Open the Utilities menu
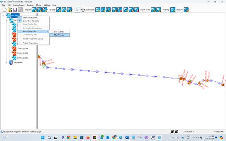 coord(47,5)
